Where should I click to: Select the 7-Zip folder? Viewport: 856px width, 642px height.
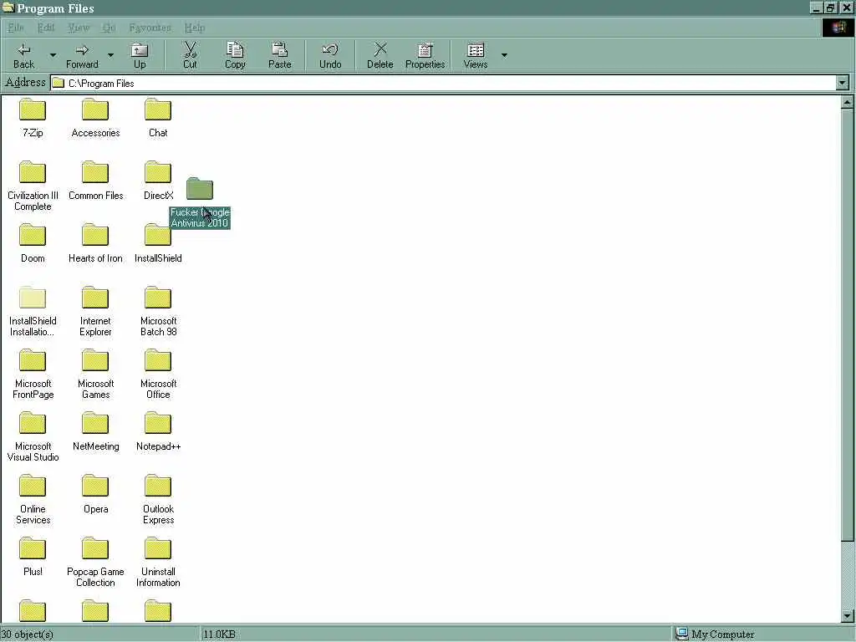coord(33,118)
